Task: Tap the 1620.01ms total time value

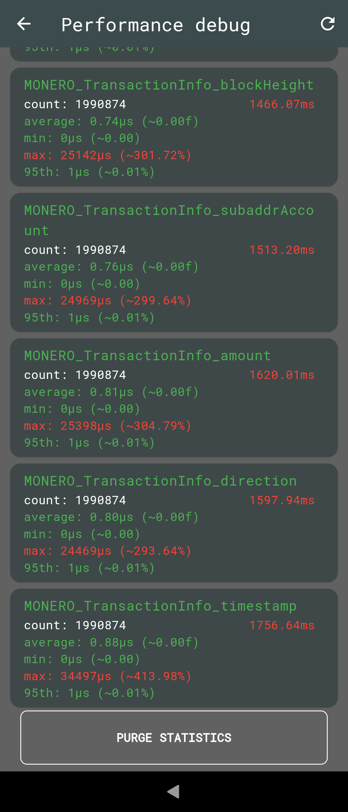Action: pyautogui.click(x=282, y=375)
